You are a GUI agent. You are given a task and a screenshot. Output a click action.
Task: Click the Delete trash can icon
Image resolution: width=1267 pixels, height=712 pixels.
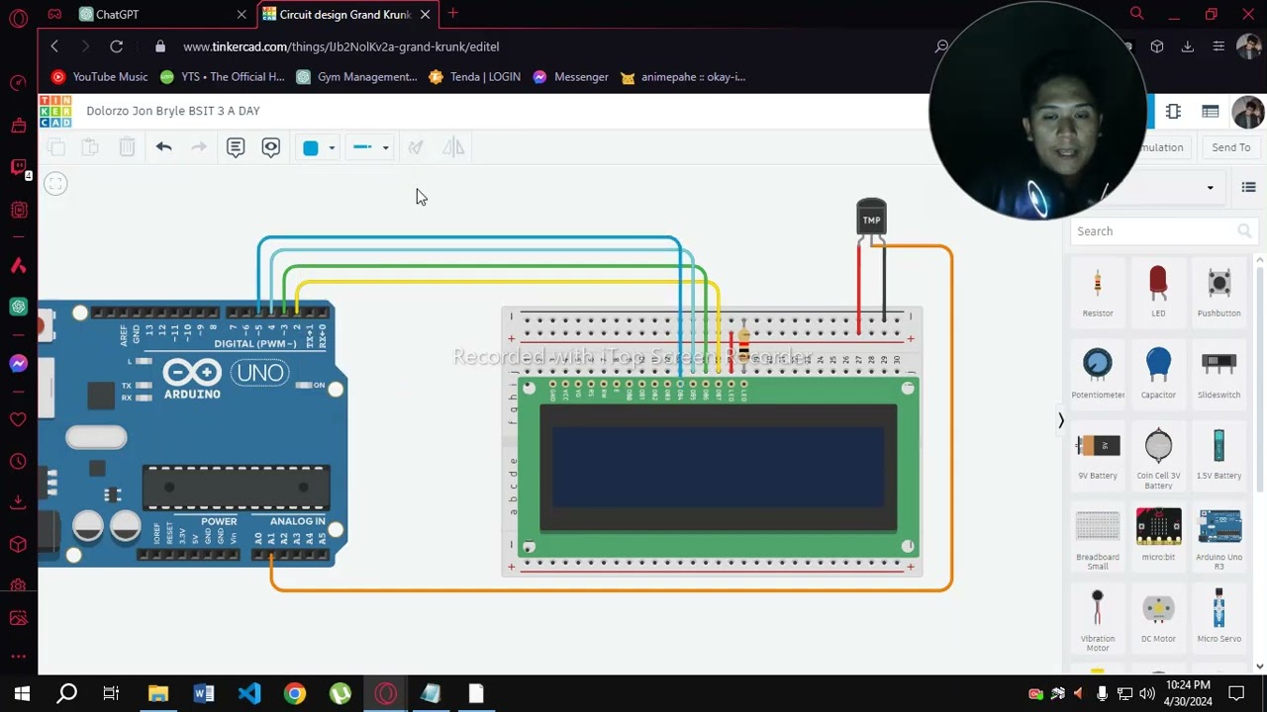tap(127, 147)
